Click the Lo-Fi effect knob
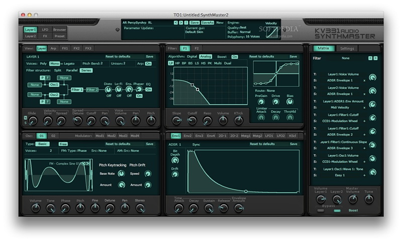Image resolution: width=402 pixels, height=242 pixels. point(119,90)
